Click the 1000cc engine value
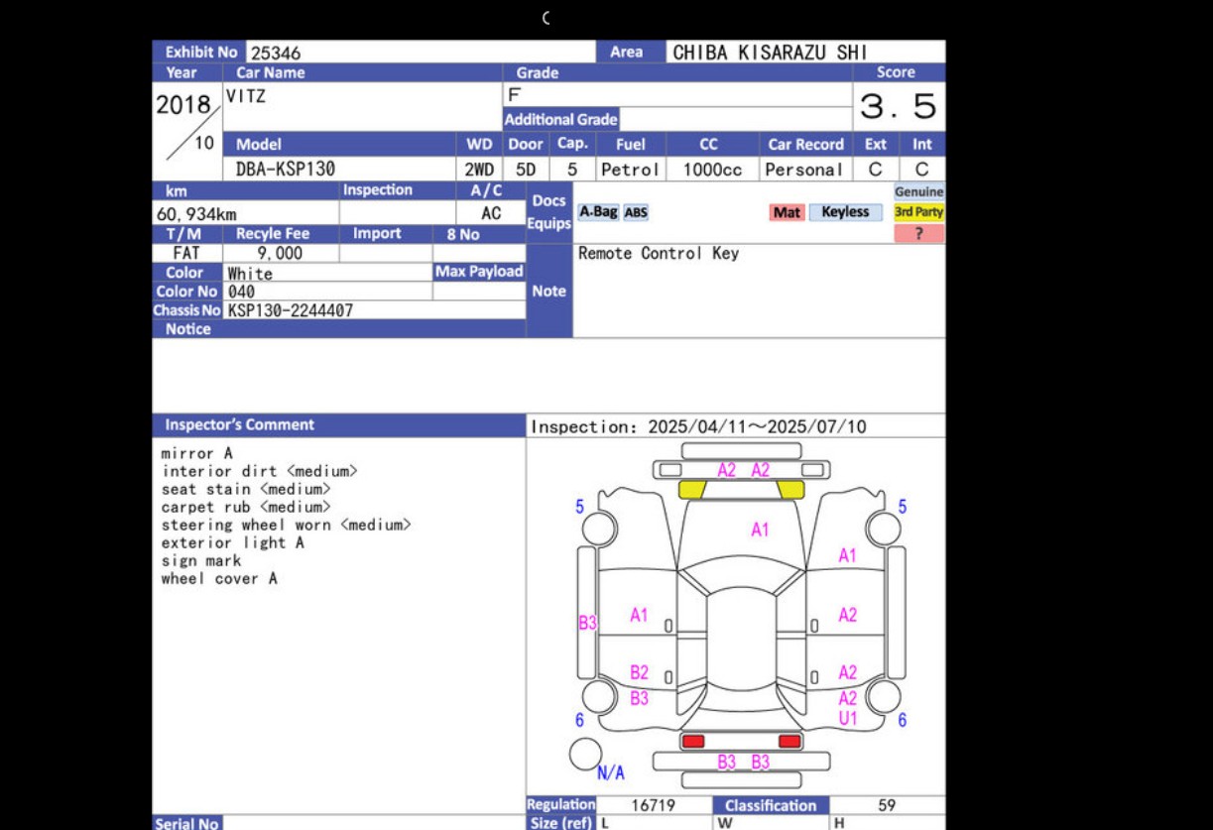 coord(712,170)
